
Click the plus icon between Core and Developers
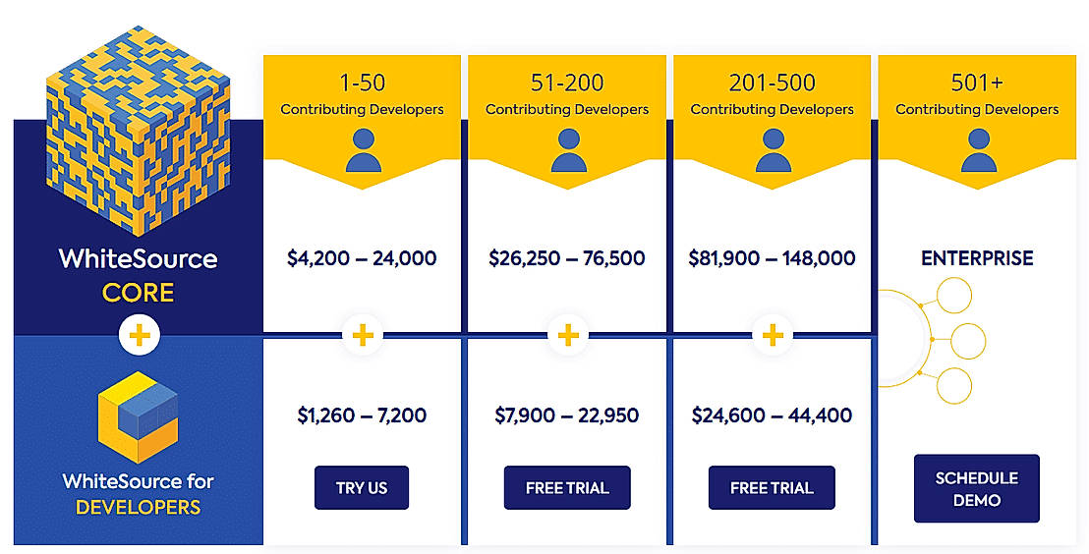(x=139, y=337)
